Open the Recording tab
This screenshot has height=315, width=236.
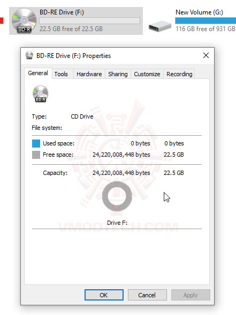click(179, 74)
